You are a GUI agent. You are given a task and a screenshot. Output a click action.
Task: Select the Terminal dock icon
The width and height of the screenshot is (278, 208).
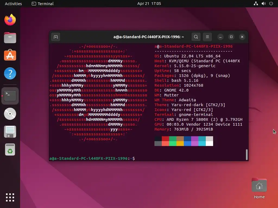click(x=10, y=96)
